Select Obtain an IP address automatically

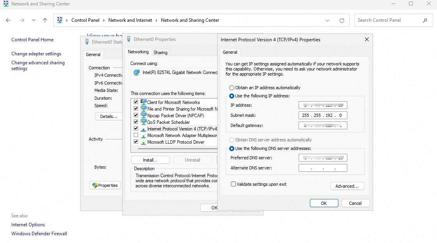[232, 88]
